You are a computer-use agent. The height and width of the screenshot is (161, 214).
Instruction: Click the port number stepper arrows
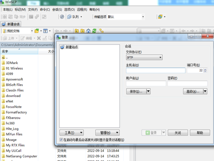205,70
